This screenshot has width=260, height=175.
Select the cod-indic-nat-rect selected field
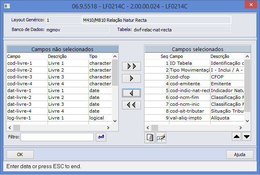click(194, 91)
